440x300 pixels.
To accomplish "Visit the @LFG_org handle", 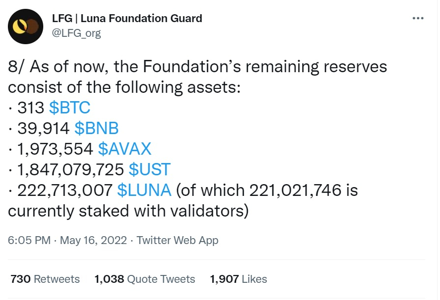I will pos(76,33).
